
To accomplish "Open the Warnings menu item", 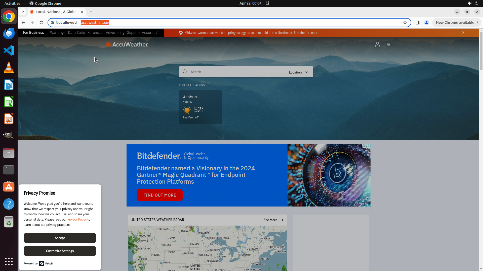I will (x=58, y=33).
